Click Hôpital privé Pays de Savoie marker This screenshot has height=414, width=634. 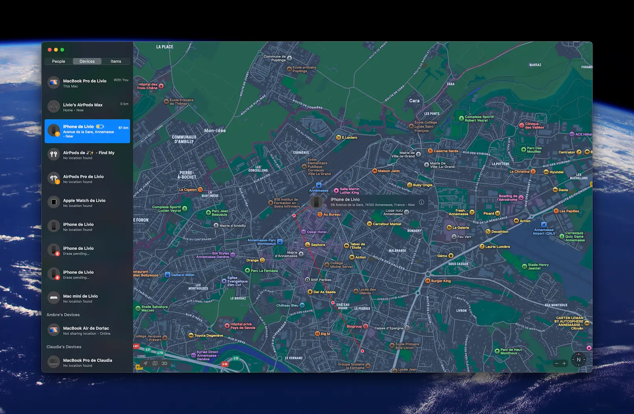click(227, 326)
